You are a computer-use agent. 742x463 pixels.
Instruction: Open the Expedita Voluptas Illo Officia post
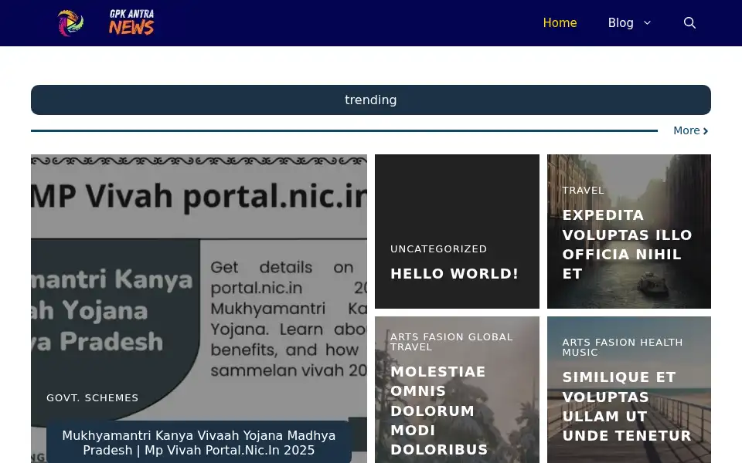pos(627,245)
